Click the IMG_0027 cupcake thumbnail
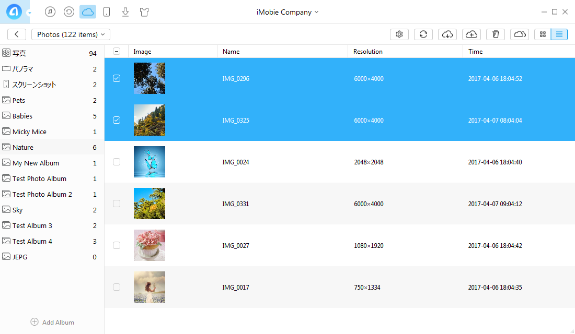Image resolution: width=575 pixels, height=334 pixels. pyautogui.click(x=149, y=245)
